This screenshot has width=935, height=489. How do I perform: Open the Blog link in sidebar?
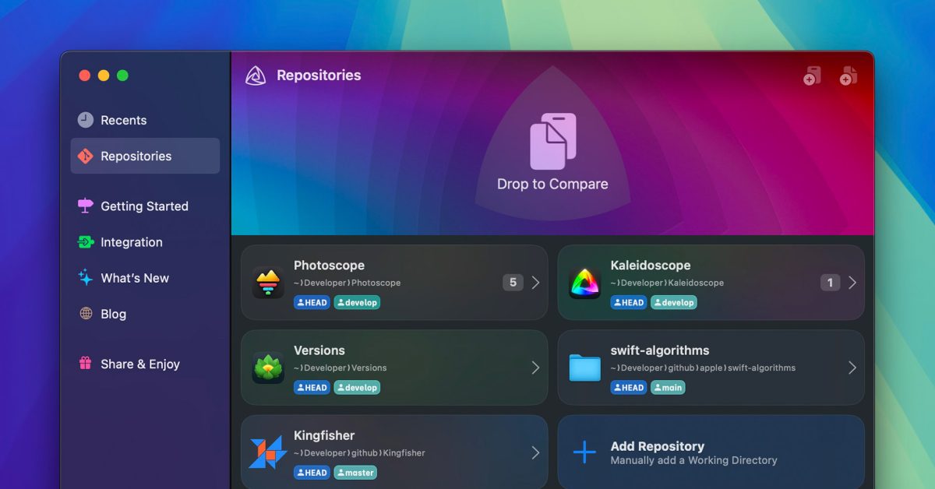pyautogui.click(x=113, y=314)
